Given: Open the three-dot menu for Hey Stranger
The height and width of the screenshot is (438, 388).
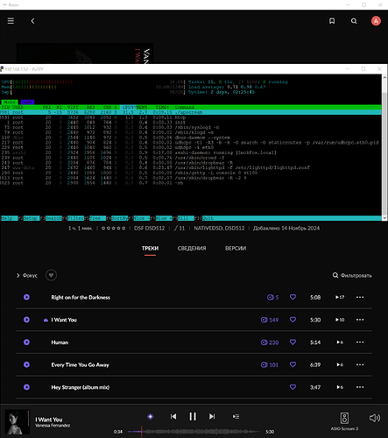Looking at the screenshot, I should [360, 387].
